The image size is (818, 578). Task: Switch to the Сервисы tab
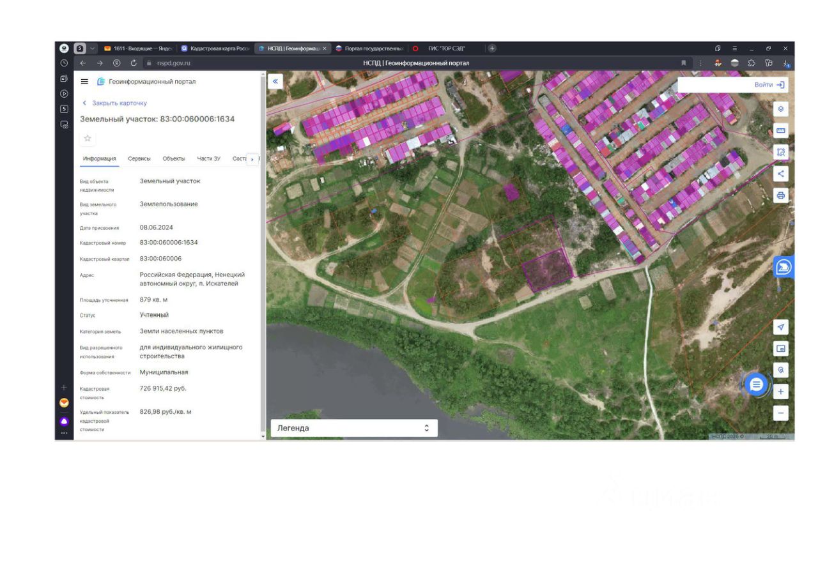pos(139,159)
